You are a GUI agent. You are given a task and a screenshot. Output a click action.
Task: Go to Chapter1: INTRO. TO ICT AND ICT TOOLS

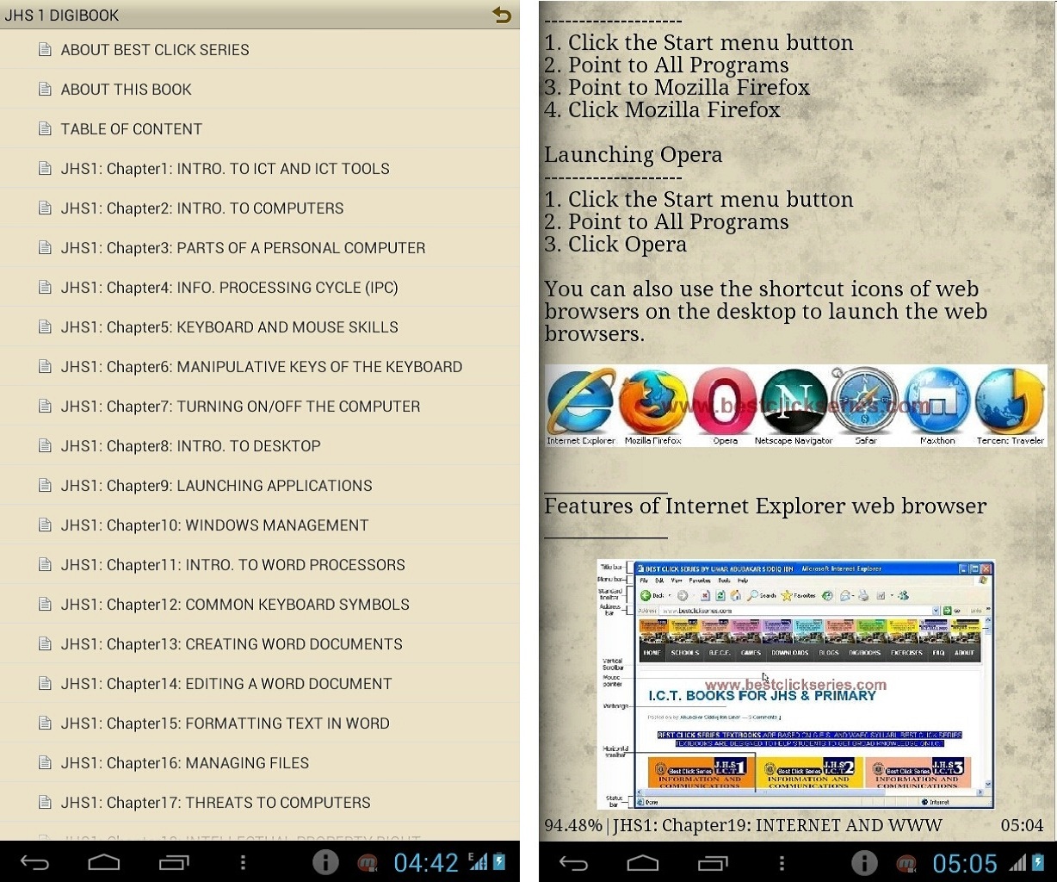(x=225, y=169)
